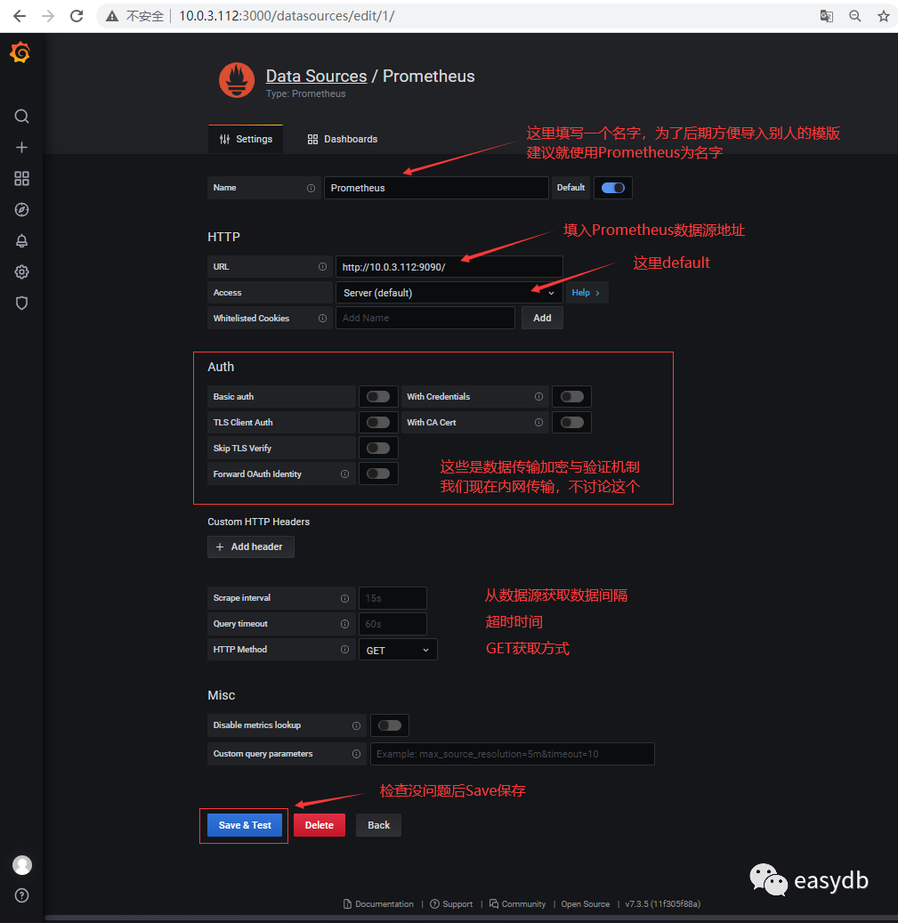Enable the Skip TLS Verify switch
The height and width of the screenshot is (923, 898).
point(377,449)
